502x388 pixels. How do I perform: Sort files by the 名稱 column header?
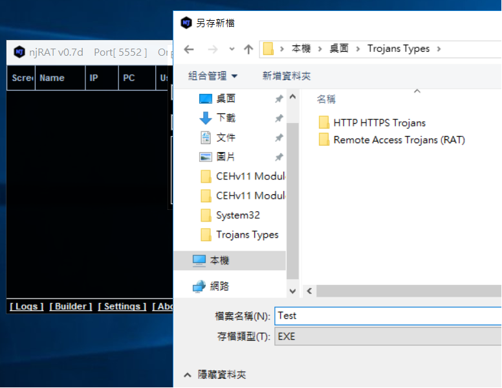pyautogui.click(x=326, y=99)
